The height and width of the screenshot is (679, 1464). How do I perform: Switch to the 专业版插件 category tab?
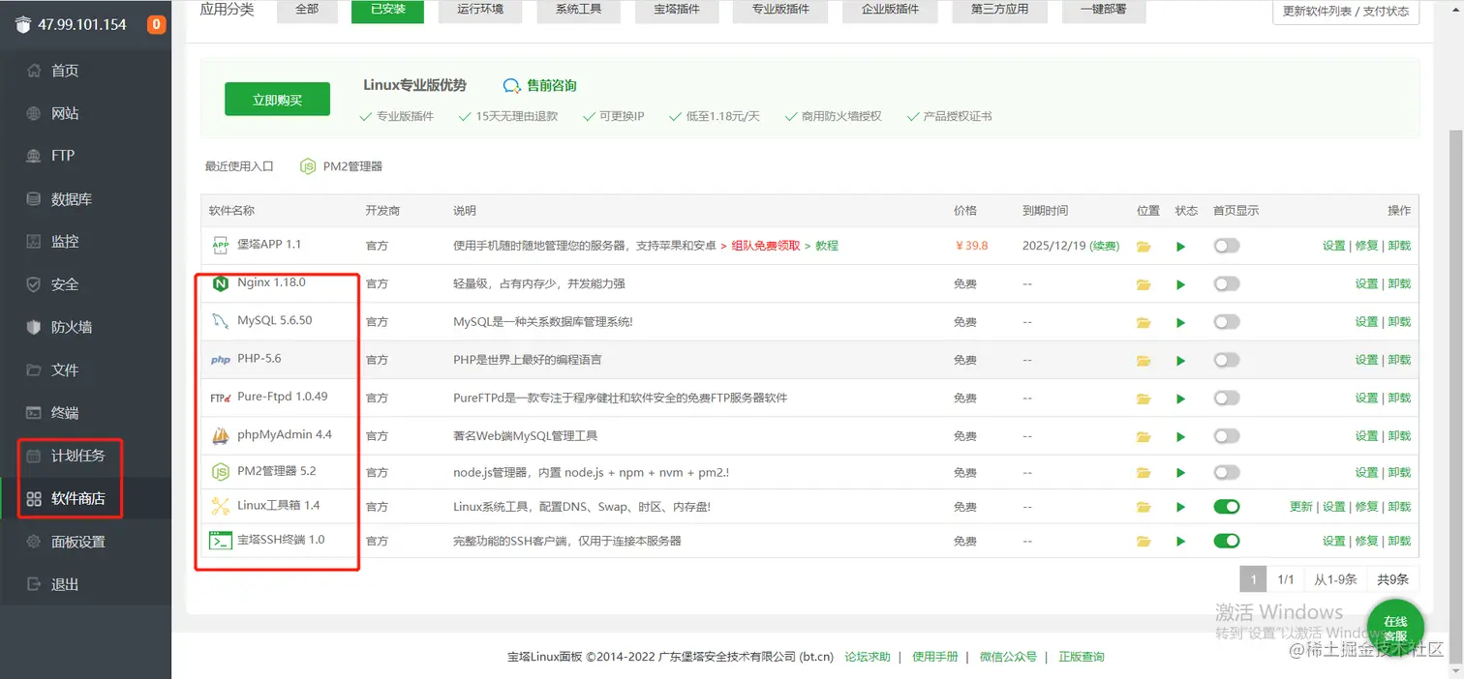781,10
